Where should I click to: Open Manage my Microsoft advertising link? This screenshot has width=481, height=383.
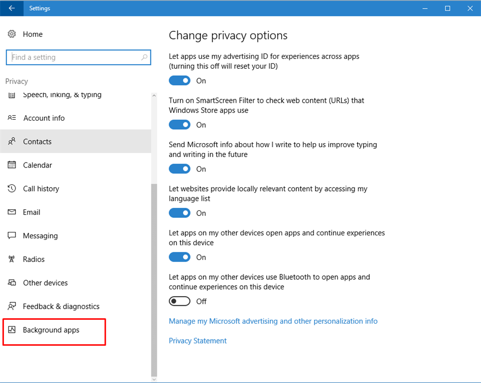tap(273, 321)
